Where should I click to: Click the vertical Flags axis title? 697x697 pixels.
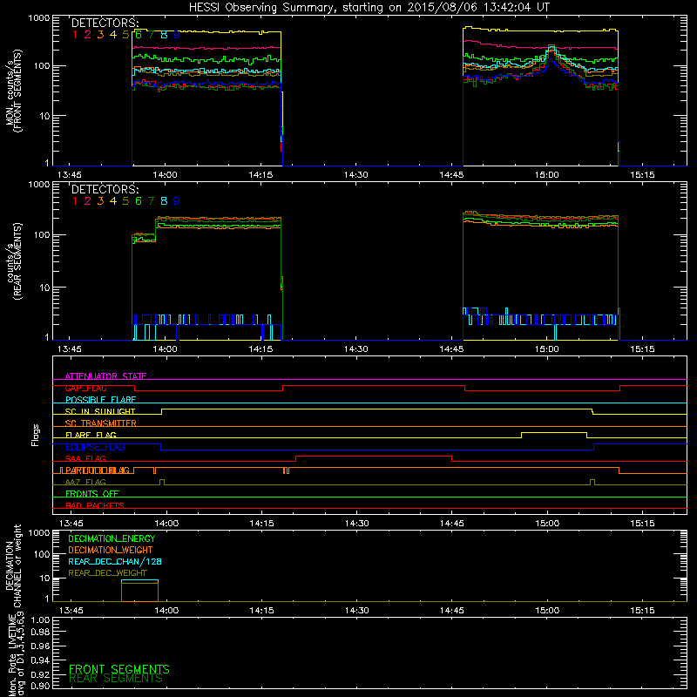(36, 435)
